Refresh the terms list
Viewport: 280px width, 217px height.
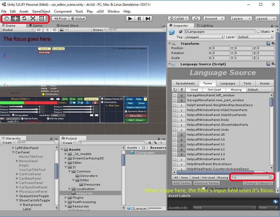pos(175,90)
